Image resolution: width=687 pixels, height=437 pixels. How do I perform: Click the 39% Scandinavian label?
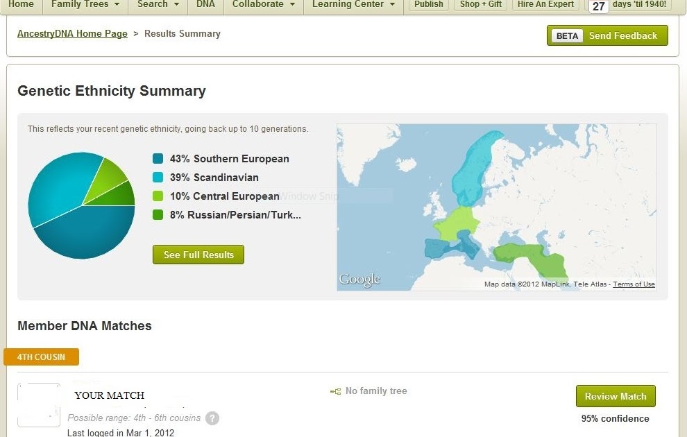(214, 178)
